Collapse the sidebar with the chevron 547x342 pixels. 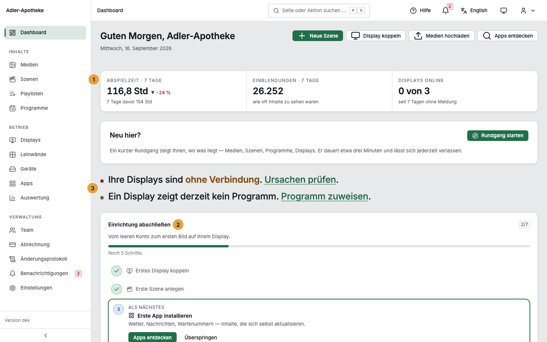46,336
